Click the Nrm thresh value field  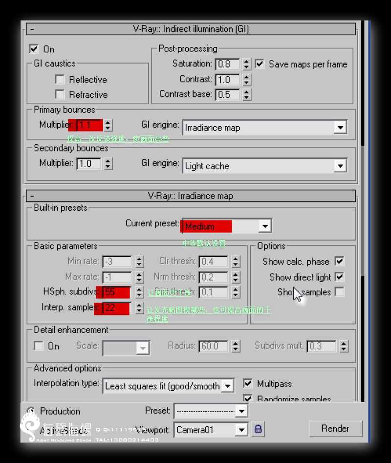tap(214, 277)
